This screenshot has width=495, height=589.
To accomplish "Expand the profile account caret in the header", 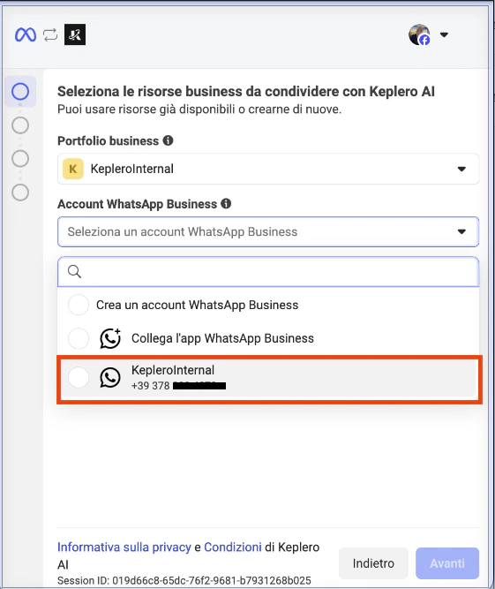I will (x=445, y=35).
